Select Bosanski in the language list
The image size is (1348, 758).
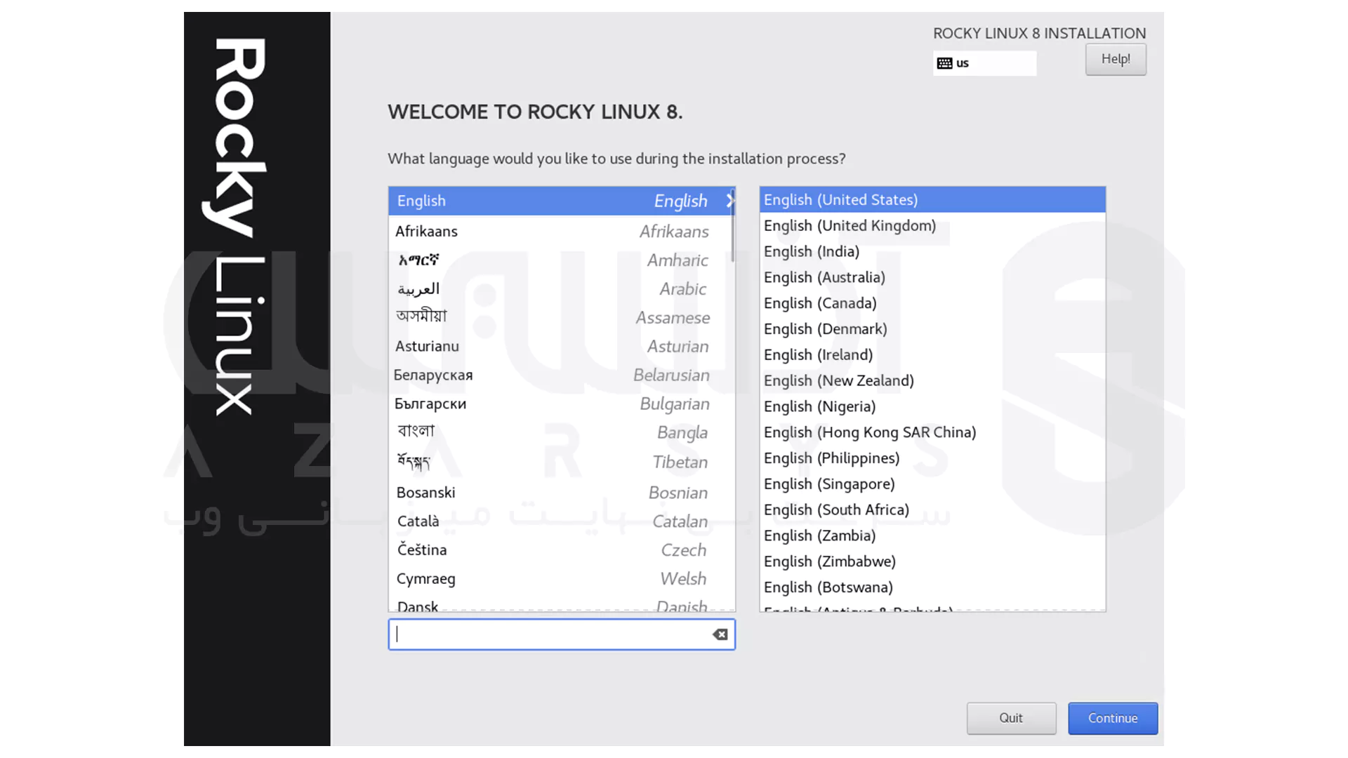[x=560, y=493]
